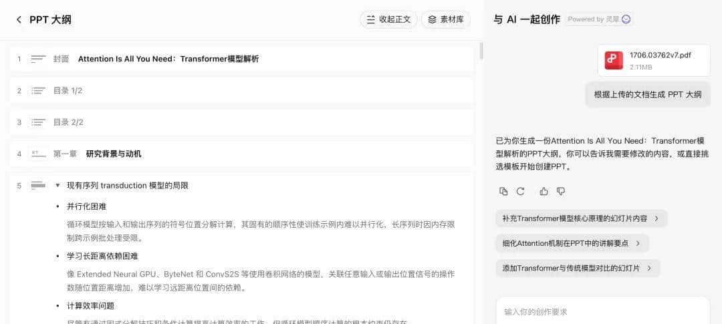Open the 1706.03762v7.pdf file icon
The image size is (722, 324).
(x=614, y=60)
